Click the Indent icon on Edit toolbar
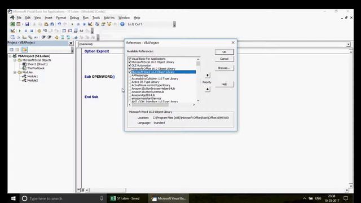Screen dimensions: 361x203 43,37
